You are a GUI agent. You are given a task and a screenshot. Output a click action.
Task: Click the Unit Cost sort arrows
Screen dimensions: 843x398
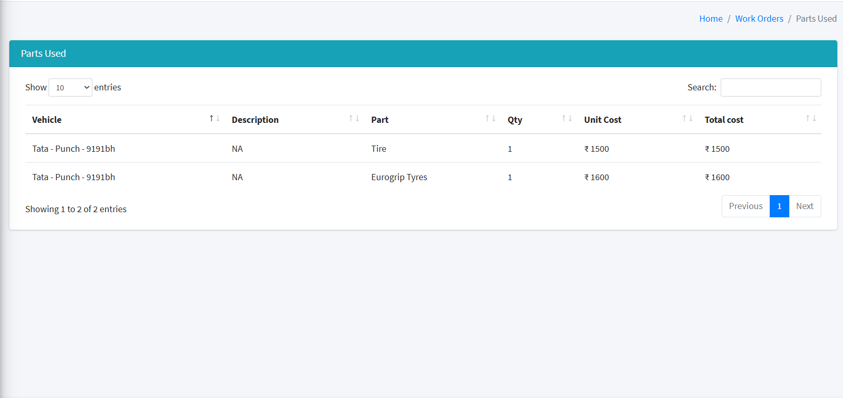(x=687, y=119)
